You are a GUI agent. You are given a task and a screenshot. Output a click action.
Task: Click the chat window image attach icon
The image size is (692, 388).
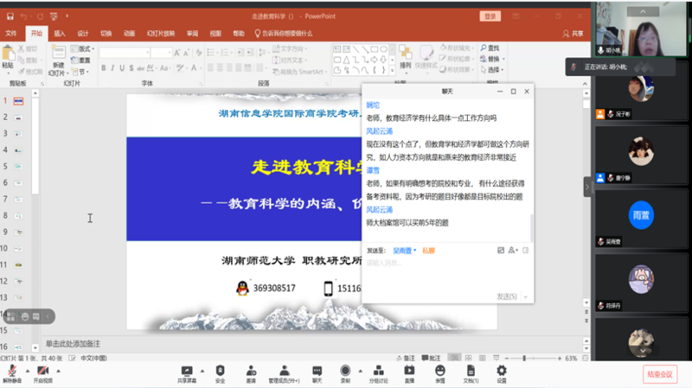click(x=501, y=251)
